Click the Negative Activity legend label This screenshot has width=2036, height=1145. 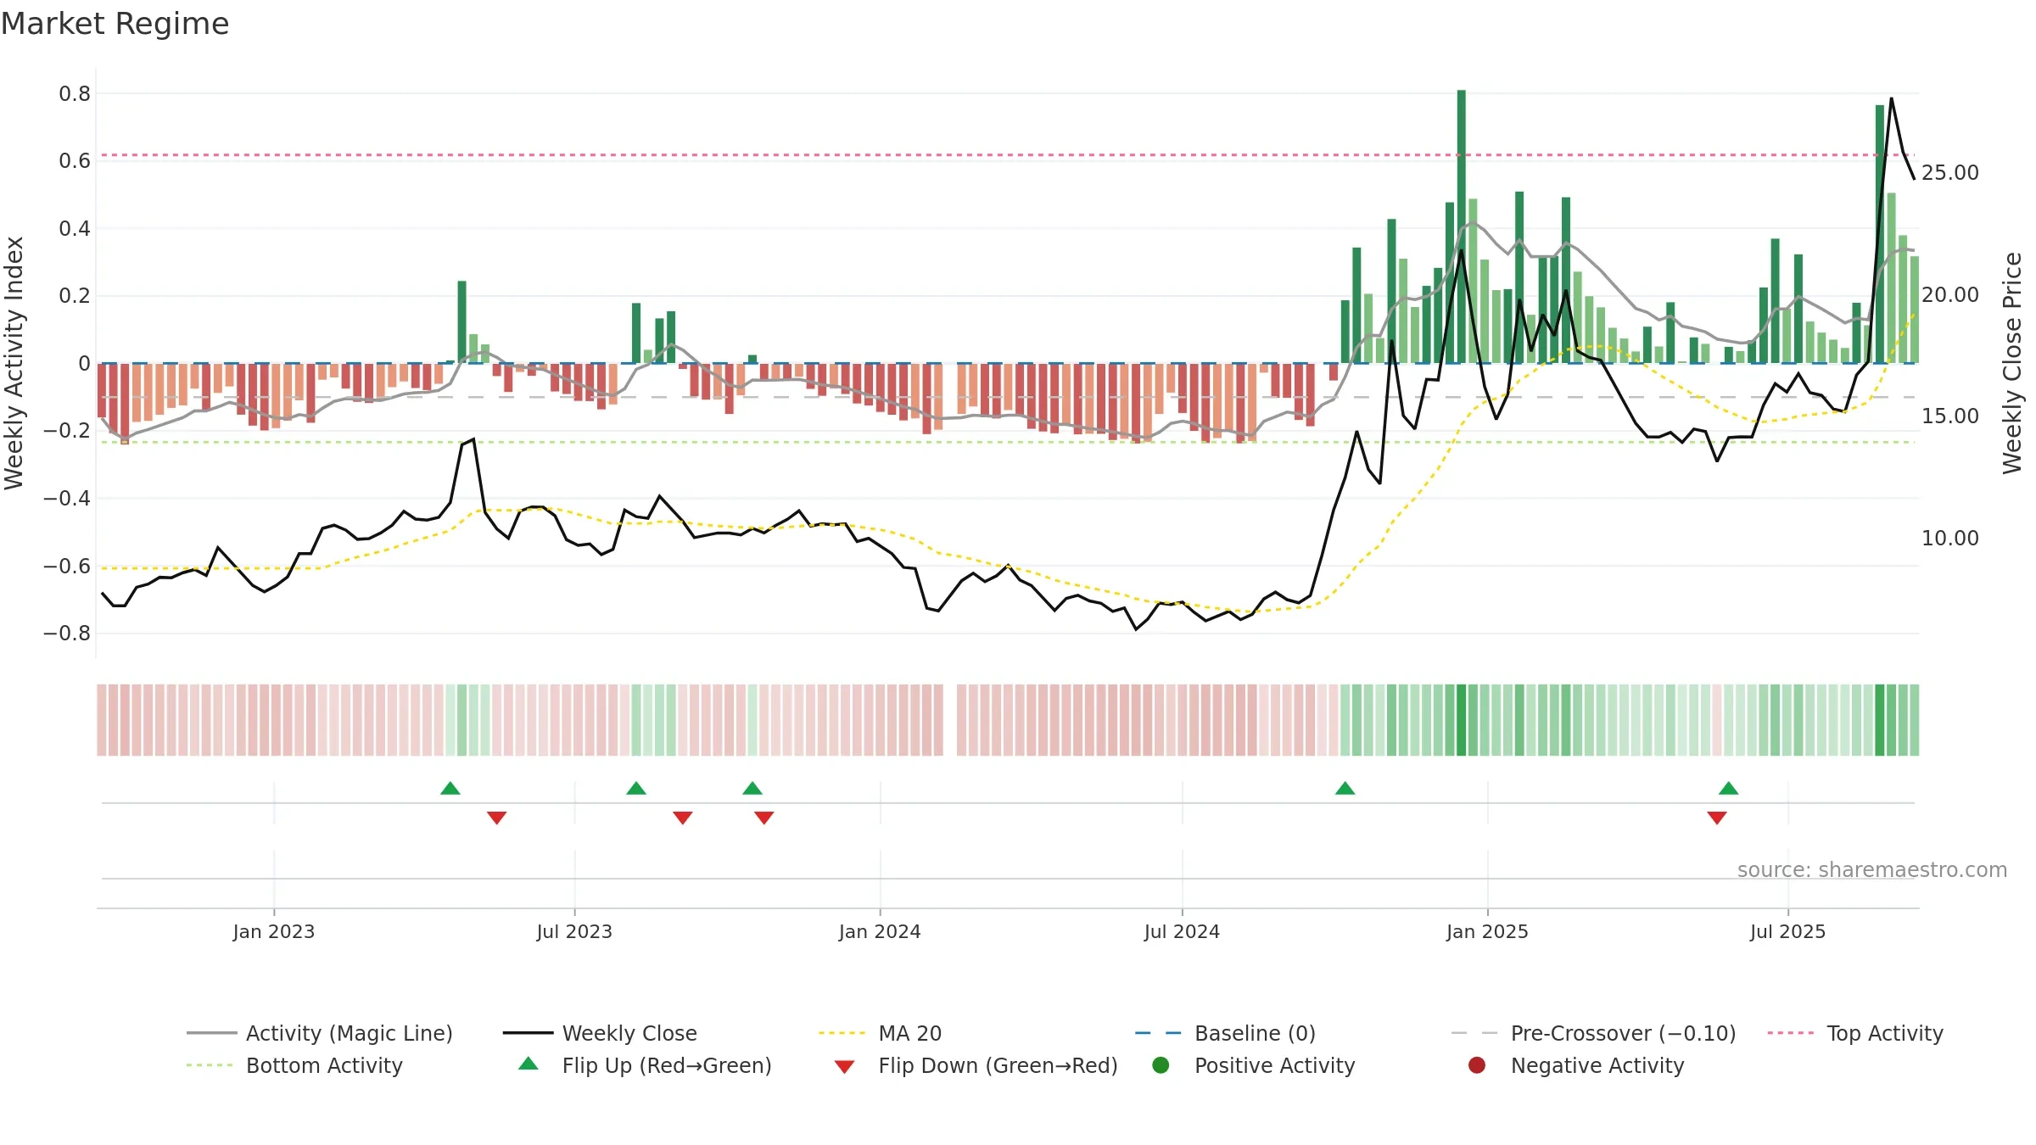click(x=1597, y=1065)
